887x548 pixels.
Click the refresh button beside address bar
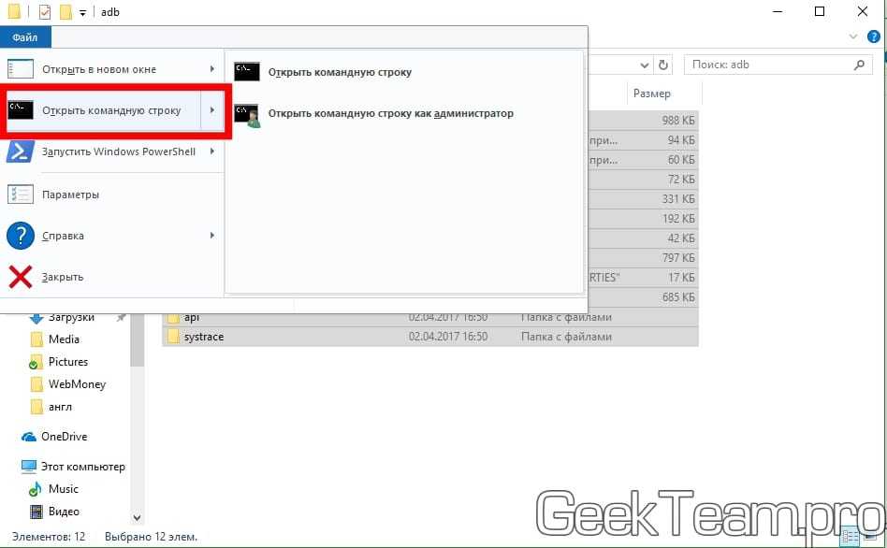click(664, 65)
